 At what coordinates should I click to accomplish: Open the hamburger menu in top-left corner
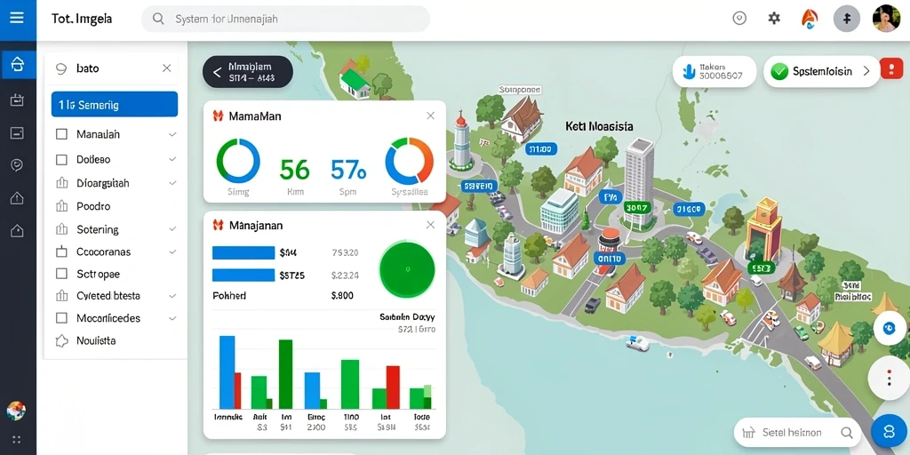click(x=18, y=18)
